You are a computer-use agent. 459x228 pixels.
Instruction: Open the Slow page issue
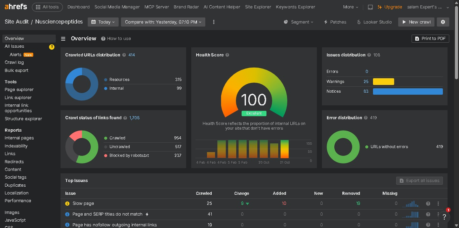[83, 203]
